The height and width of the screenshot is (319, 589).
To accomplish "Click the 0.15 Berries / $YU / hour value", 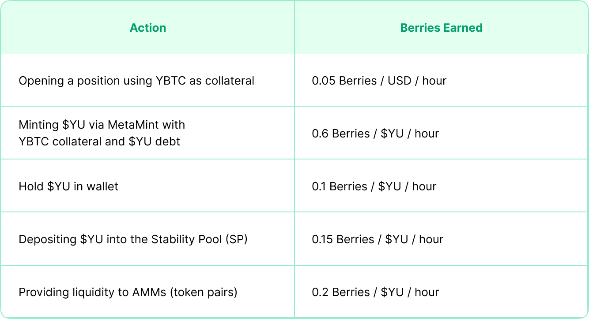I will pyautogui.click(x=378, y=239).
